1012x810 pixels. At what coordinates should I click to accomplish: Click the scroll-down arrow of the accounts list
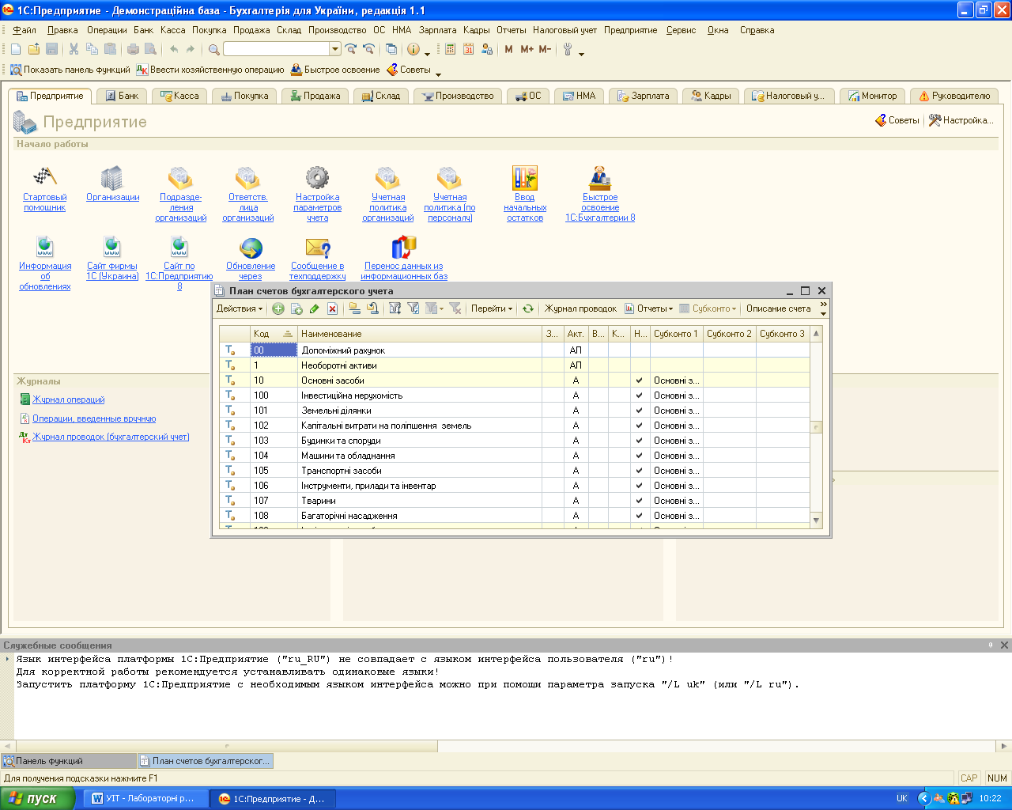tap(817, 520)
